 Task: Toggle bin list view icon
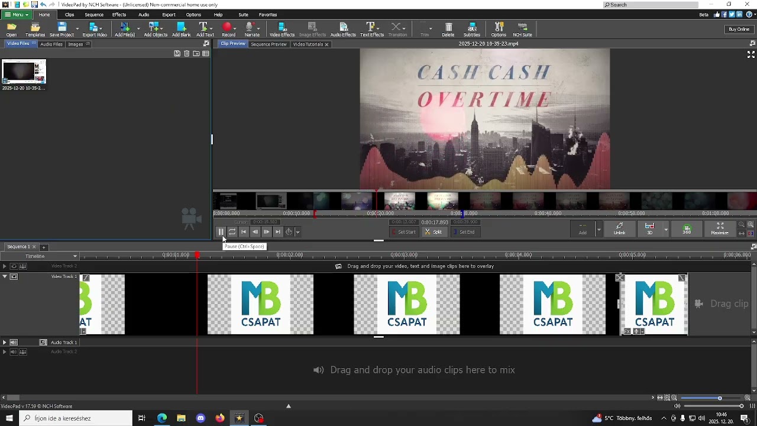[x=206, y=53]
